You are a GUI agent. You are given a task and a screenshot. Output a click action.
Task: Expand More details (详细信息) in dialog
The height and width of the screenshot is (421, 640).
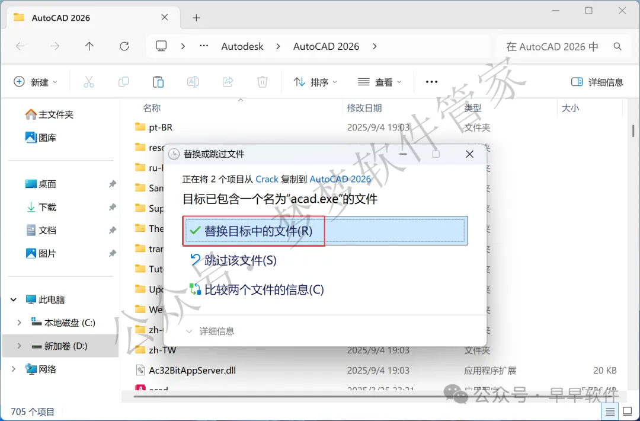pyautogui.click(x=210, y=331)
